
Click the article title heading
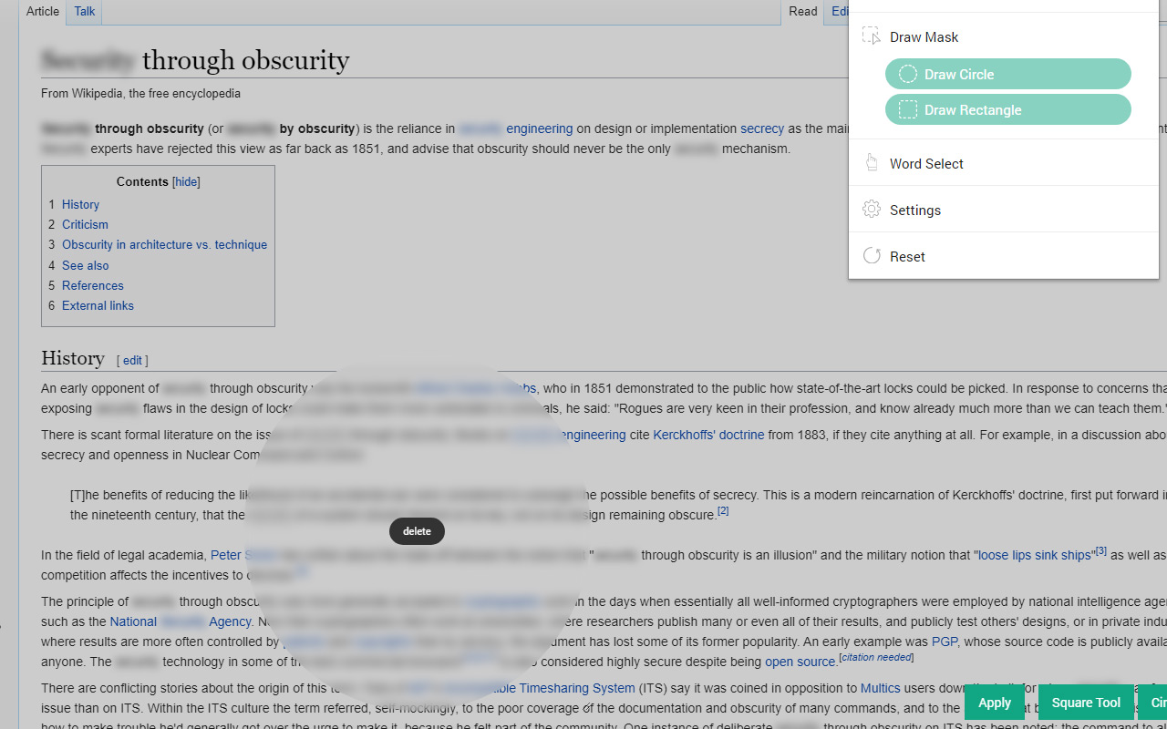pyautogui.click(x=195, y=60)
